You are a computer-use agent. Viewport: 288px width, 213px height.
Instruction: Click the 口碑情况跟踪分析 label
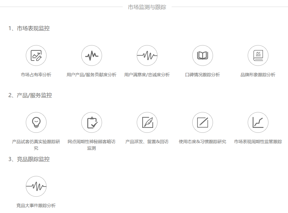pyautogui.click(x=202, y=75)
